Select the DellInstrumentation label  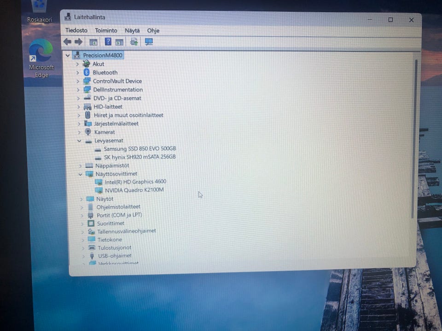[118, 90]
